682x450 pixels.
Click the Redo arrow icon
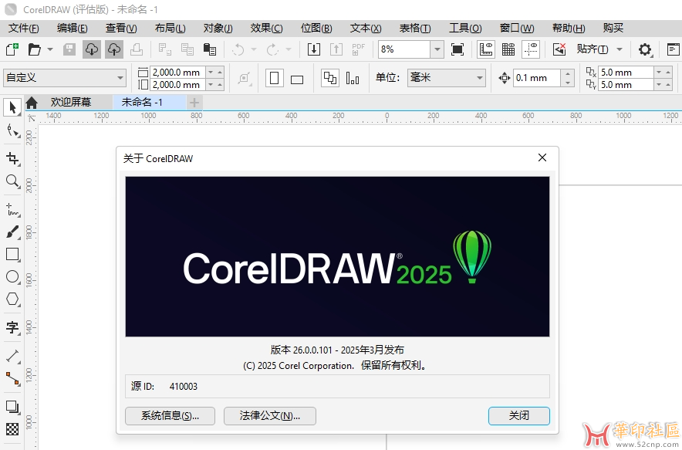tap(272, 49)
